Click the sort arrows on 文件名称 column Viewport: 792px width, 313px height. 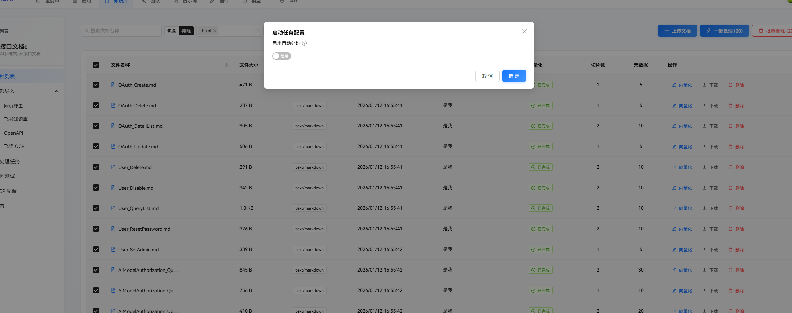[x=226, y=65]
